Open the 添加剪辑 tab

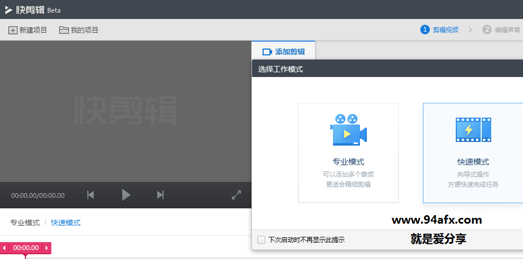[283, 52]
